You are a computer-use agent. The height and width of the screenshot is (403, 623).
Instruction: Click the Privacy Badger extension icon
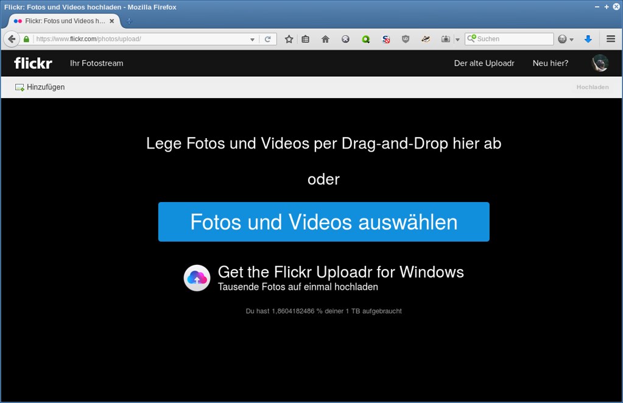(x=426, y=39)
